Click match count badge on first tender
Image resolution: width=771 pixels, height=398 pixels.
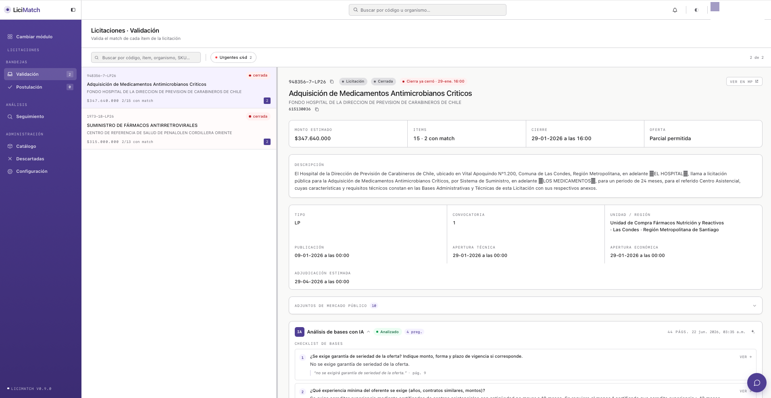[x=267, y=101]
